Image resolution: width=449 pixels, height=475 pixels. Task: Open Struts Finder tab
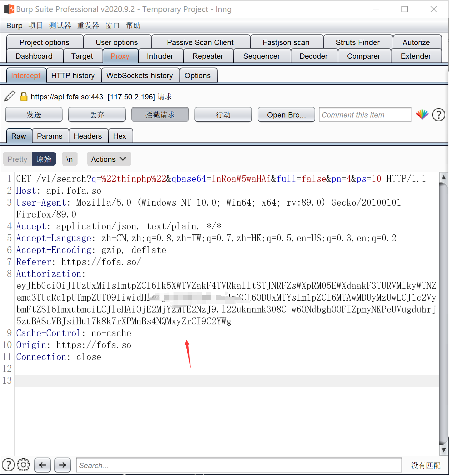358,42
